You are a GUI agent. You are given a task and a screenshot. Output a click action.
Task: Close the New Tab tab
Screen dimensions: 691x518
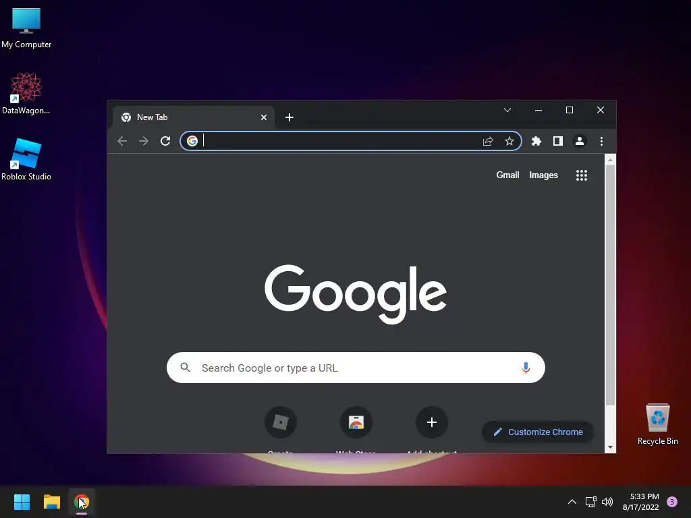(264, 117)
